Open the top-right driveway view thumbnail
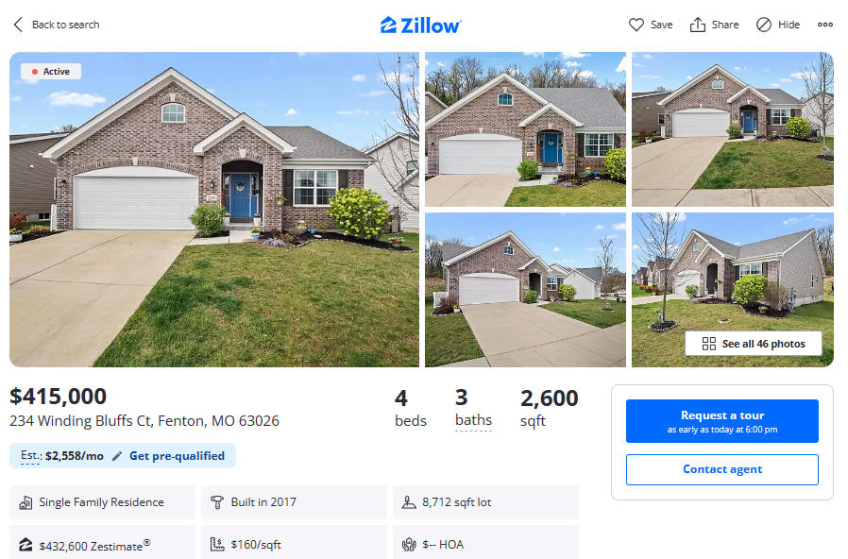This screenshot has height=559, width=848. (x=732, y=129)
